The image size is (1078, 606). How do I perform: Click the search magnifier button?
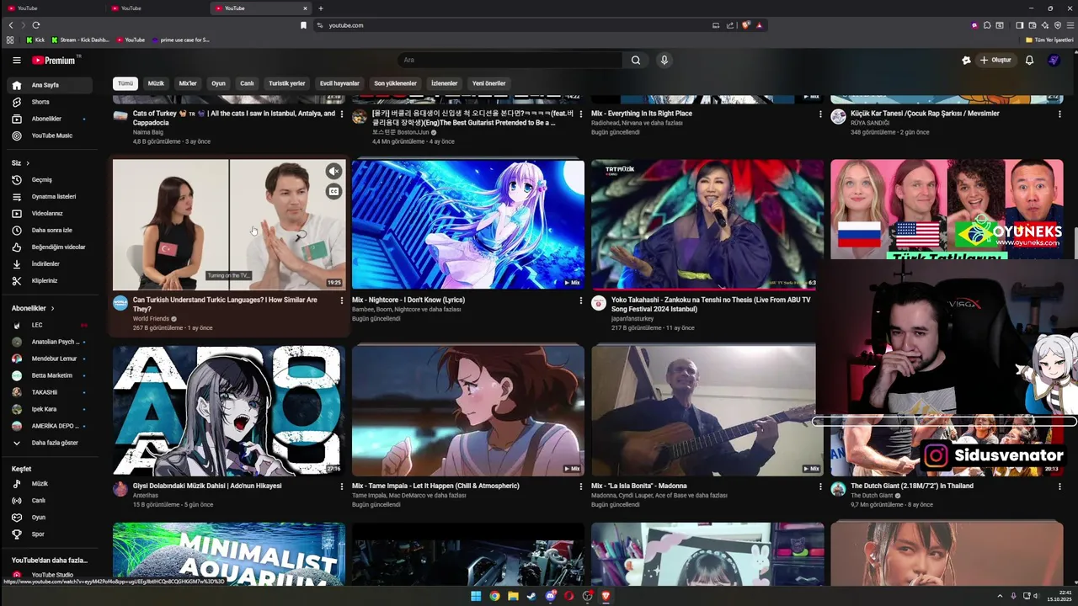click(636, 60)
